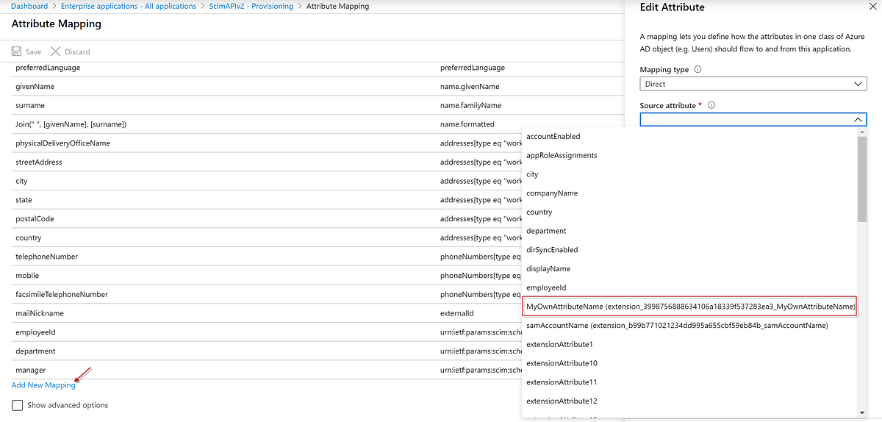Click name.givenName target attribute cell

point(471,87)
